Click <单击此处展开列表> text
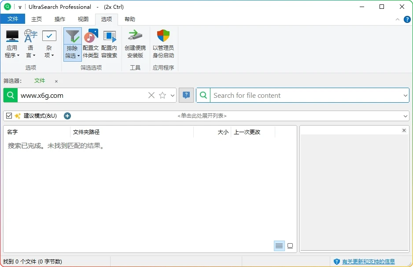413x267 pixels. click(202, 116)
